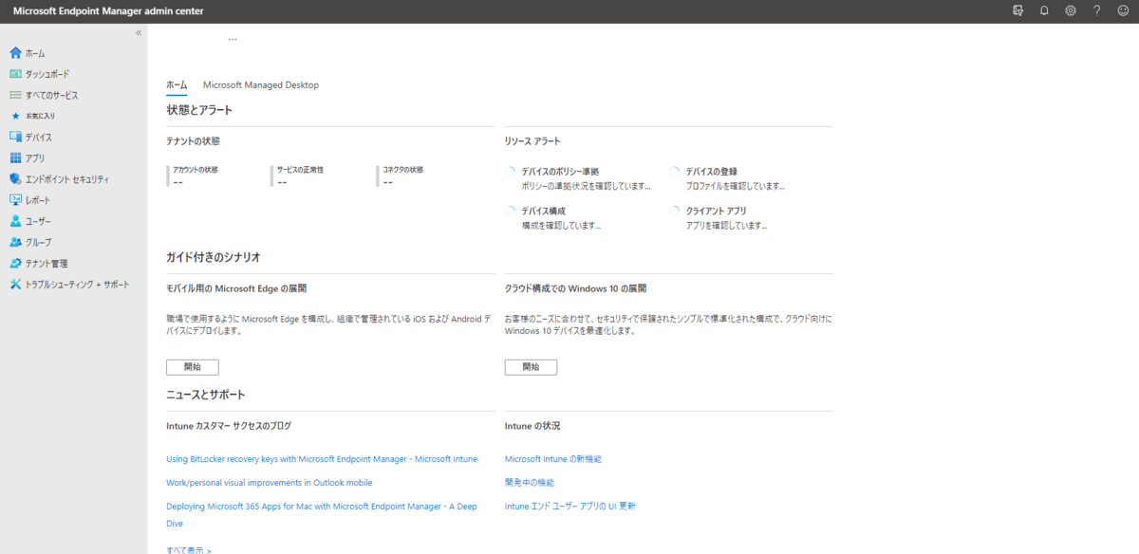Open Microsoft Intune の新機能 link
This screenshot has width=1139, height=554.
point(553,459)
